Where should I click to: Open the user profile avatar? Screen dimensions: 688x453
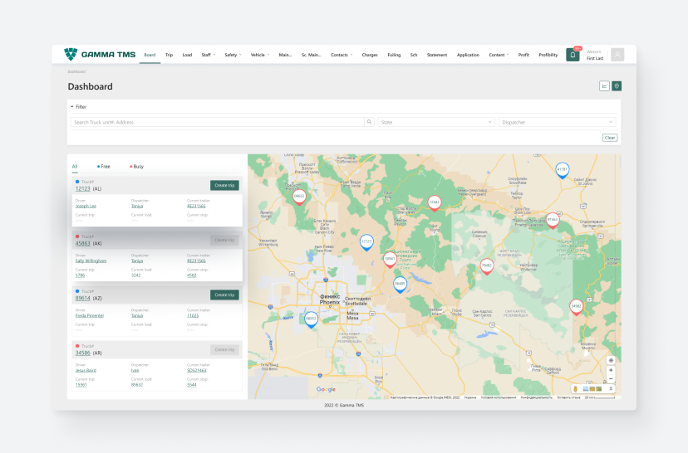617,55
